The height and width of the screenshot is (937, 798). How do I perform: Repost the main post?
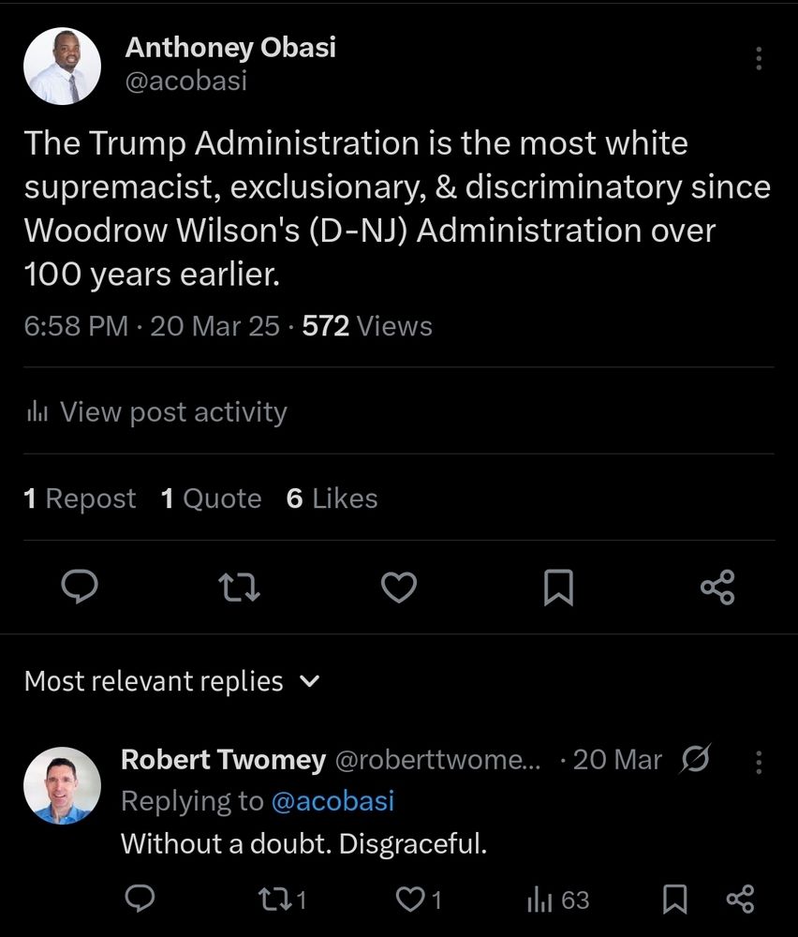pyautogui.click(x=239, y=587)
